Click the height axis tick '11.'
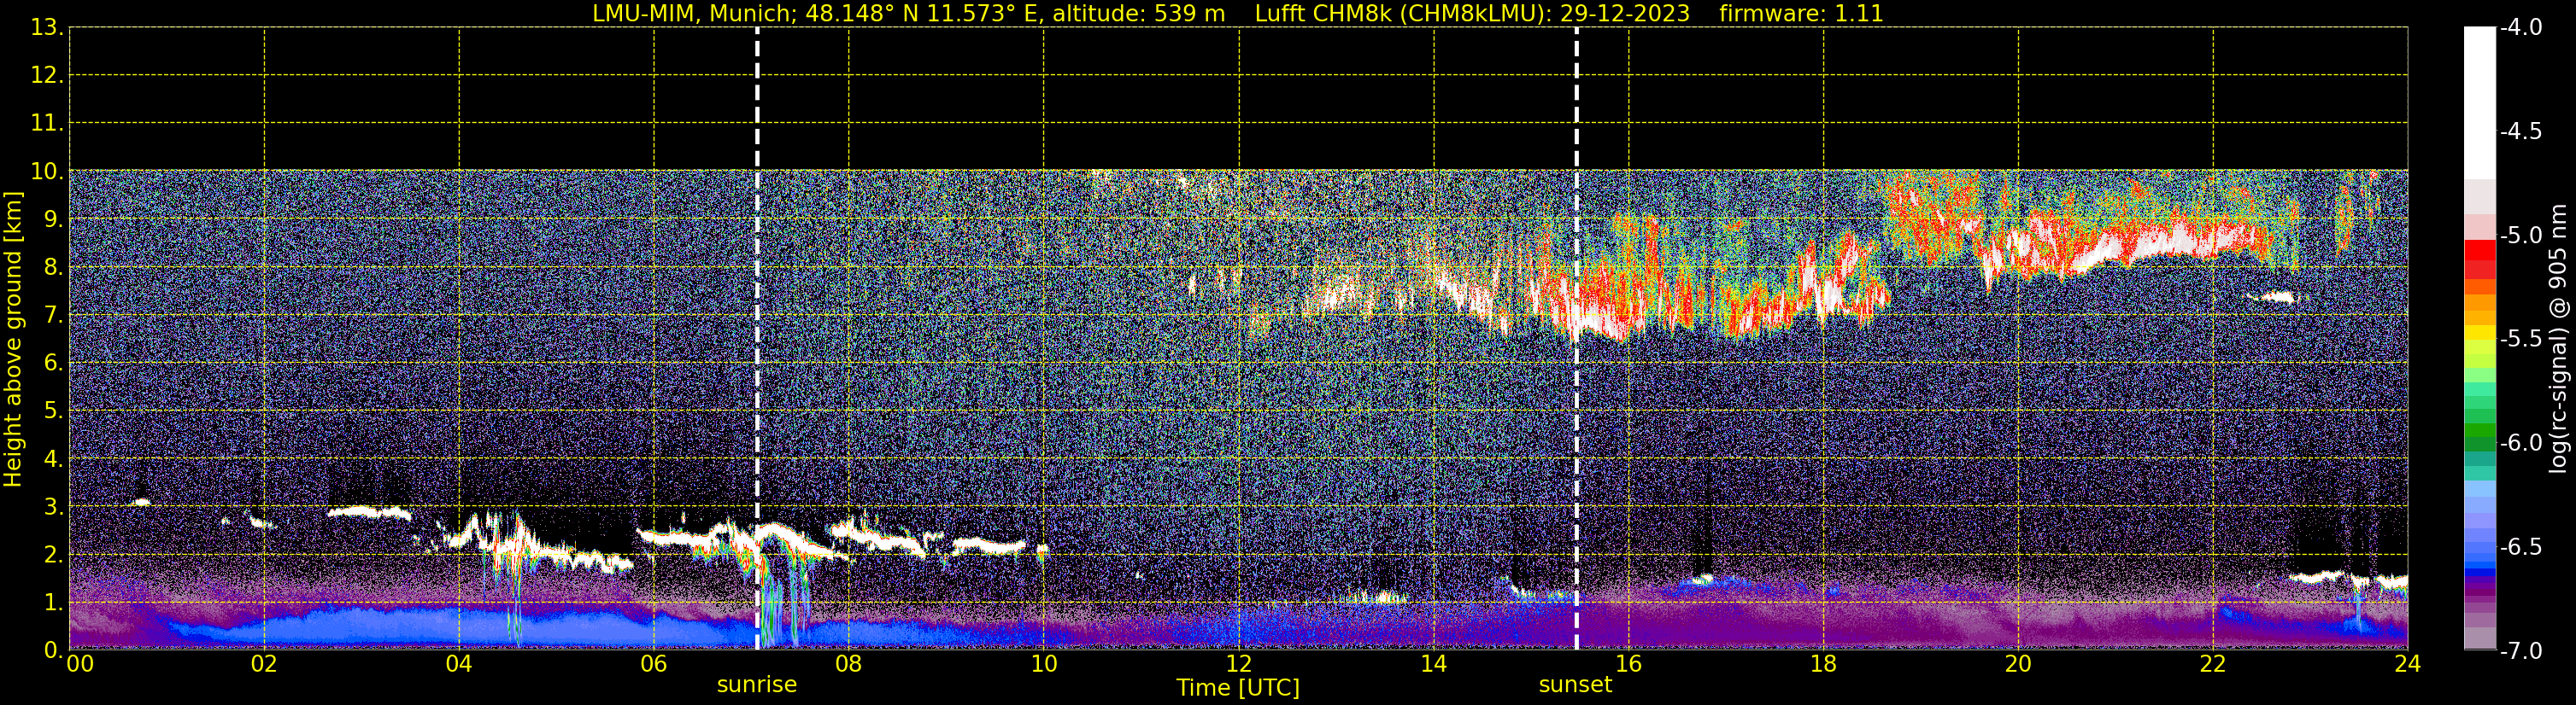 [46, 124]
